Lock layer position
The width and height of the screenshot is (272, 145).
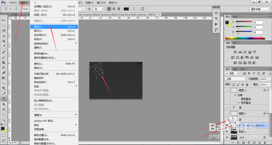(x=243, y=84)
